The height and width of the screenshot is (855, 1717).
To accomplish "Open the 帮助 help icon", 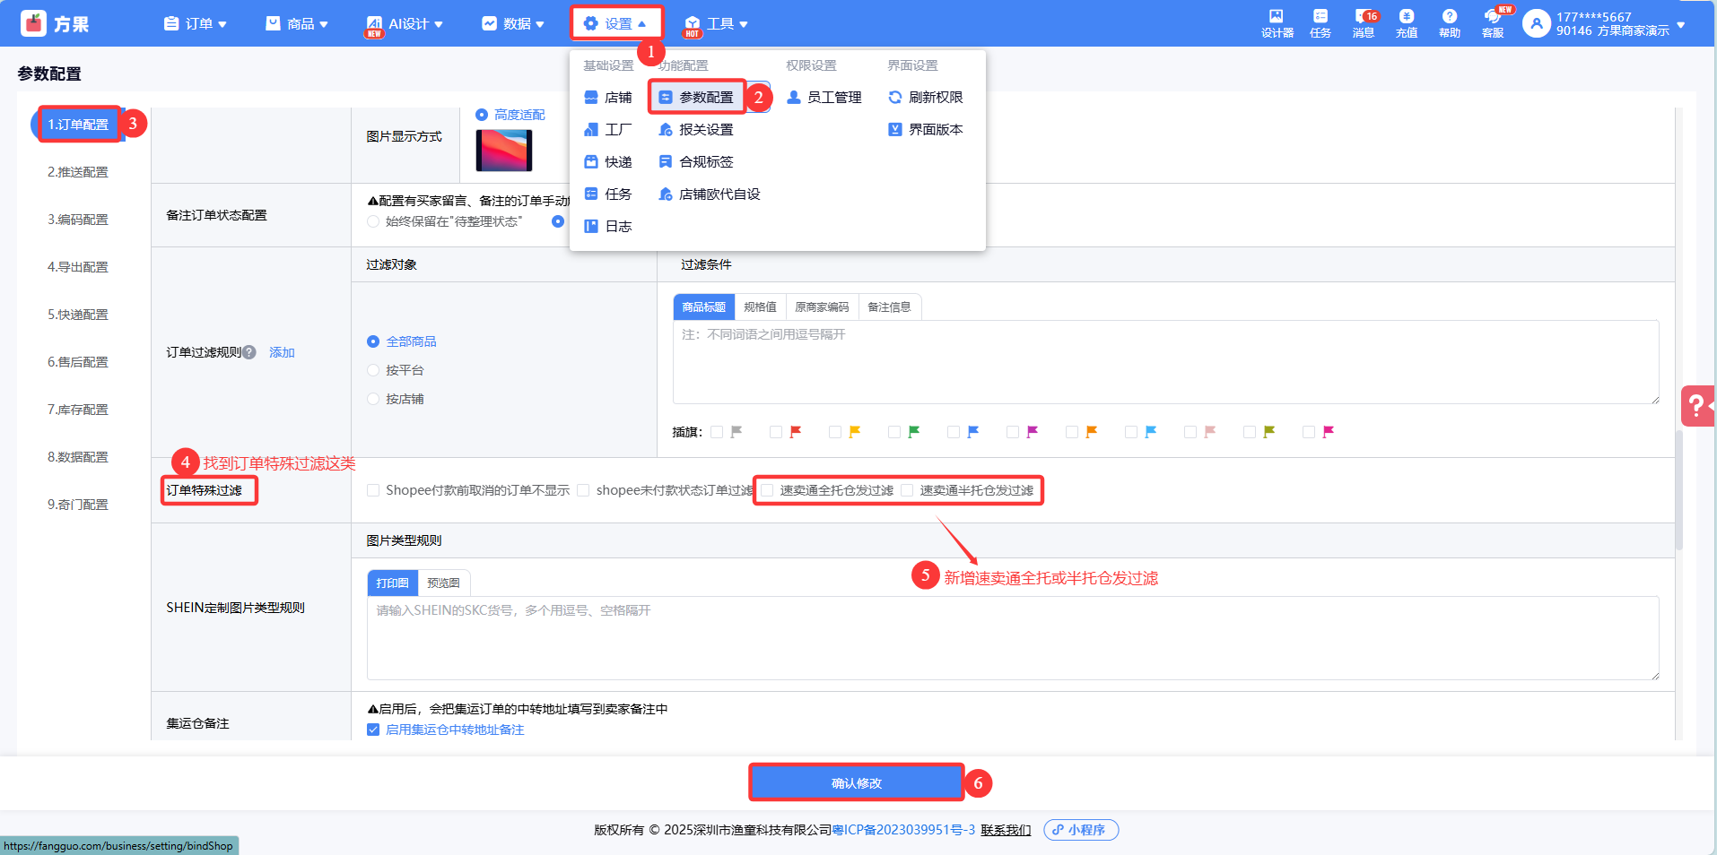I will 1450,23.
